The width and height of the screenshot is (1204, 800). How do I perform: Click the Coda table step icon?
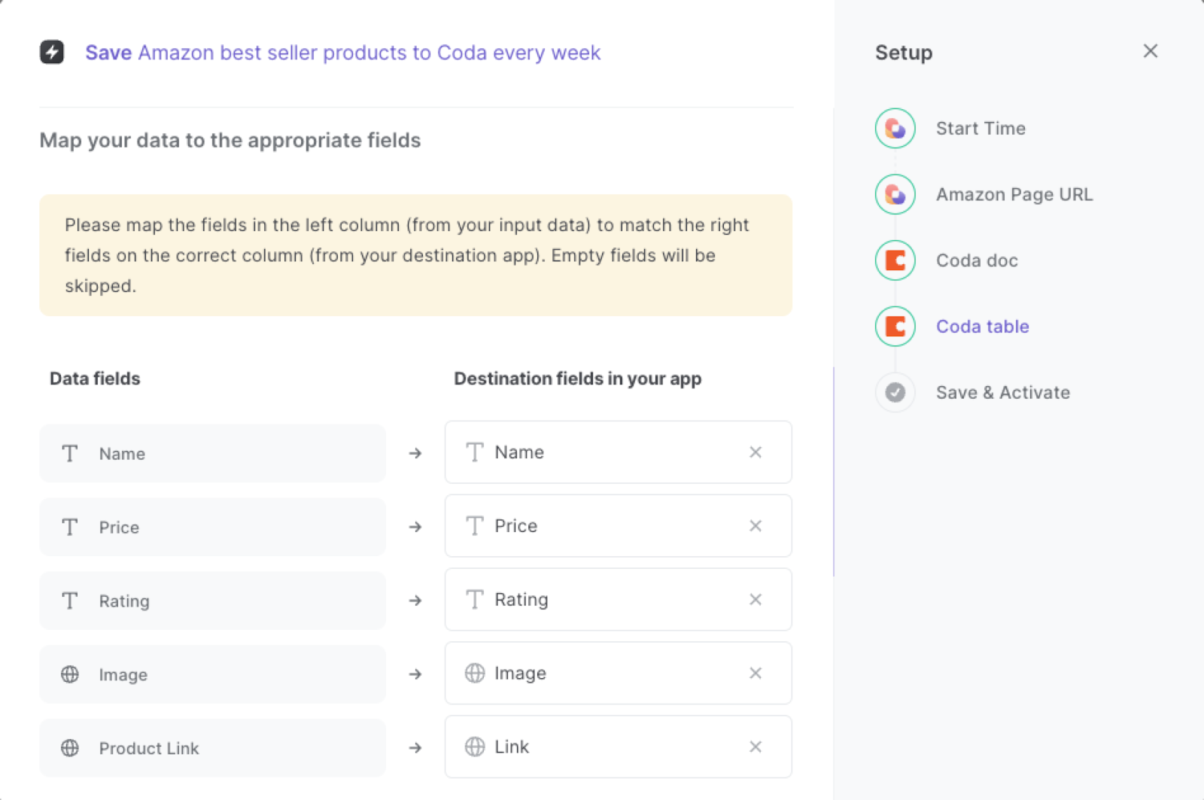click(895, 326)
